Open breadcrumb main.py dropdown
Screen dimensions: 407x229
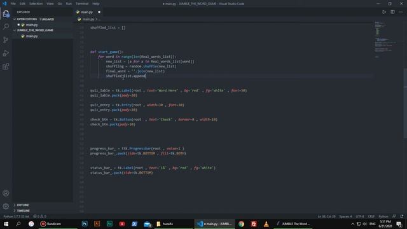(88, 19)
